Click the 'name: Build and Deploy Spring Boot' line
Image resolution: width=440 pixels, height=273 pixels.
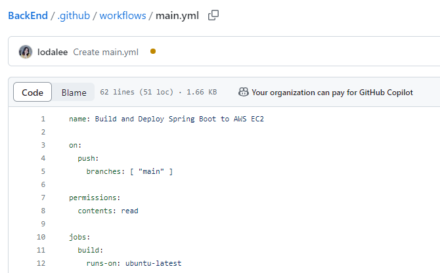[166, 119]
